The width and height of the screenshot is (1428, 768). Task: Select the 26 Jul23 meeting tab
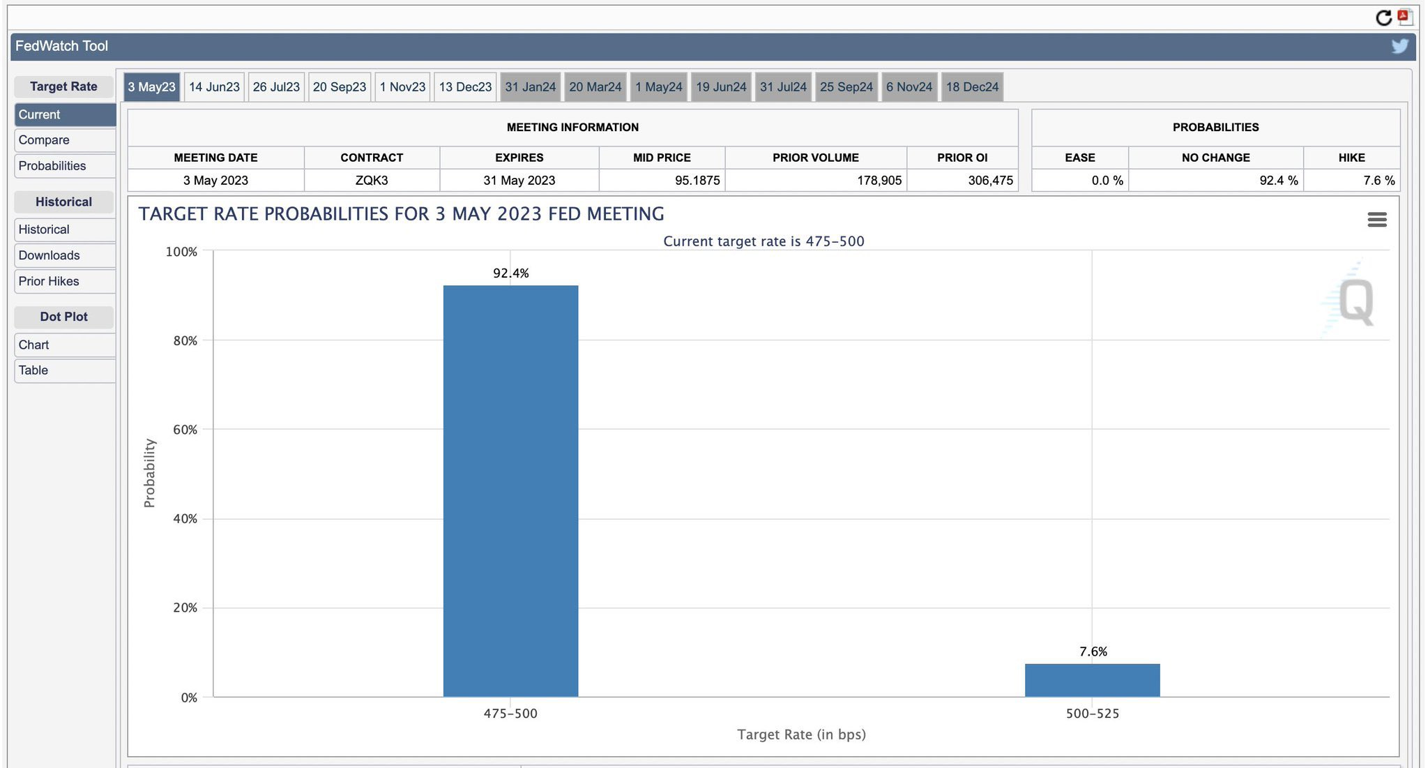click(276, 87)
